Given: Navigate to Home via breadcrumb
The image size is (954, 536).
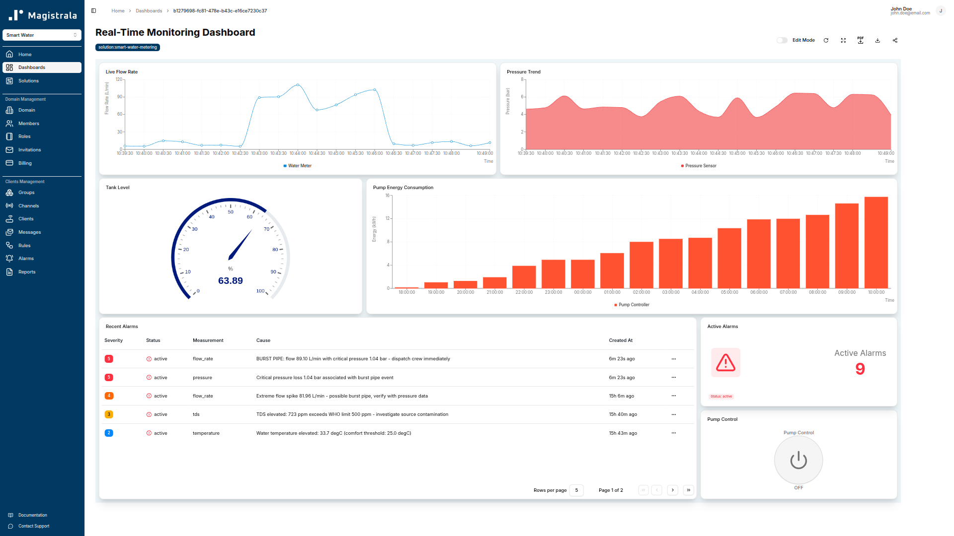Looking at the screenshot, I should [118, 10].
